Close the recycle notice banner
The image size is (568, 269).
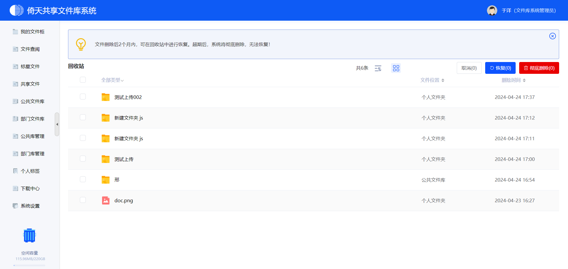tap(553, 36)
